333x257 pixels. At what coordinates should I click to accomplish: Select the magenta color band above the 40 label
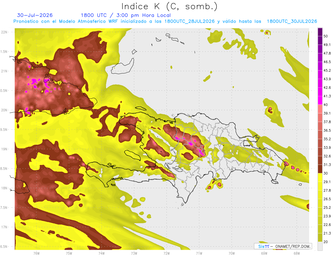coord(320,100)
